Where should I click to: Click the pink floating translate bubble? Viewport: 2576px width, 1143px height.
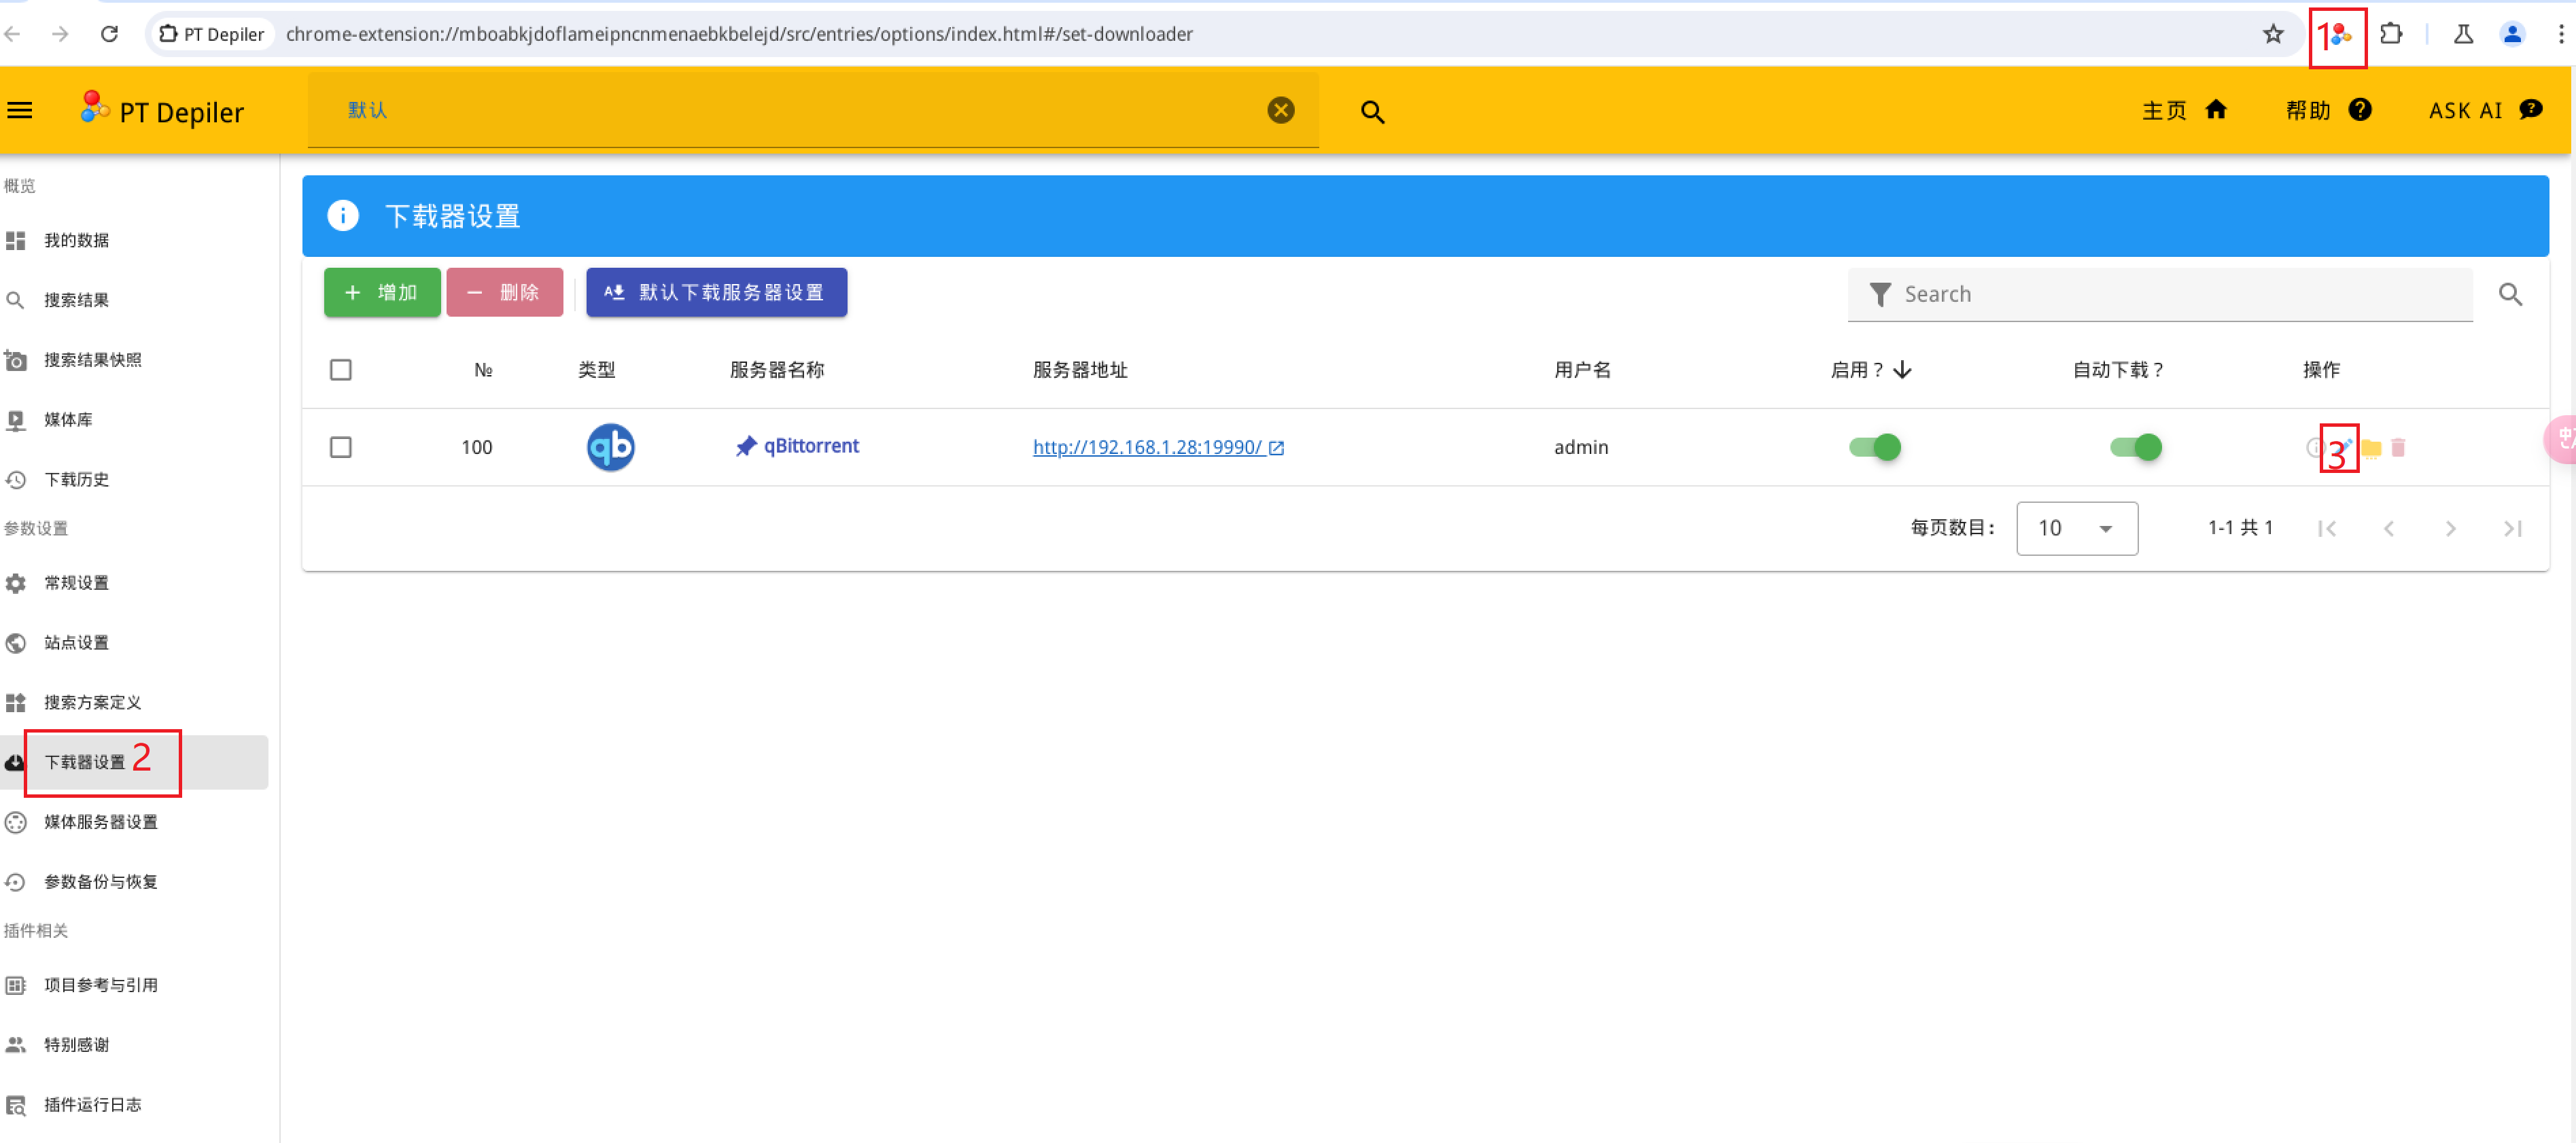[2561, 438]
